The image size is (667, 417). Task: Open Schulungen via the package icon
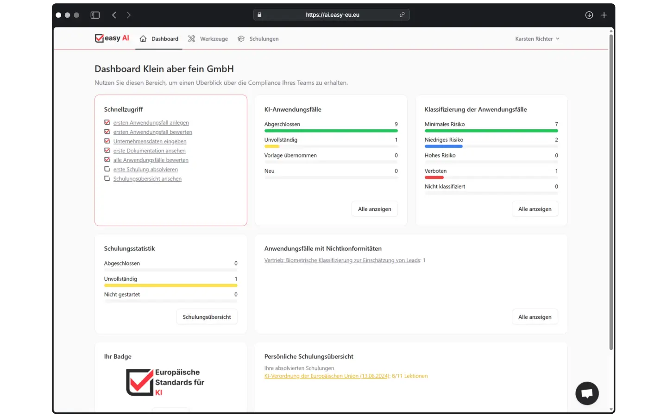(x=241, y=38)
